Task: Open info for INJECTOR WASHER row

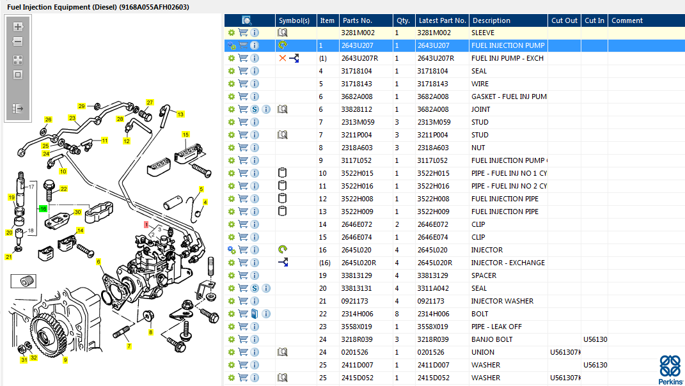Action: [255, 301]
